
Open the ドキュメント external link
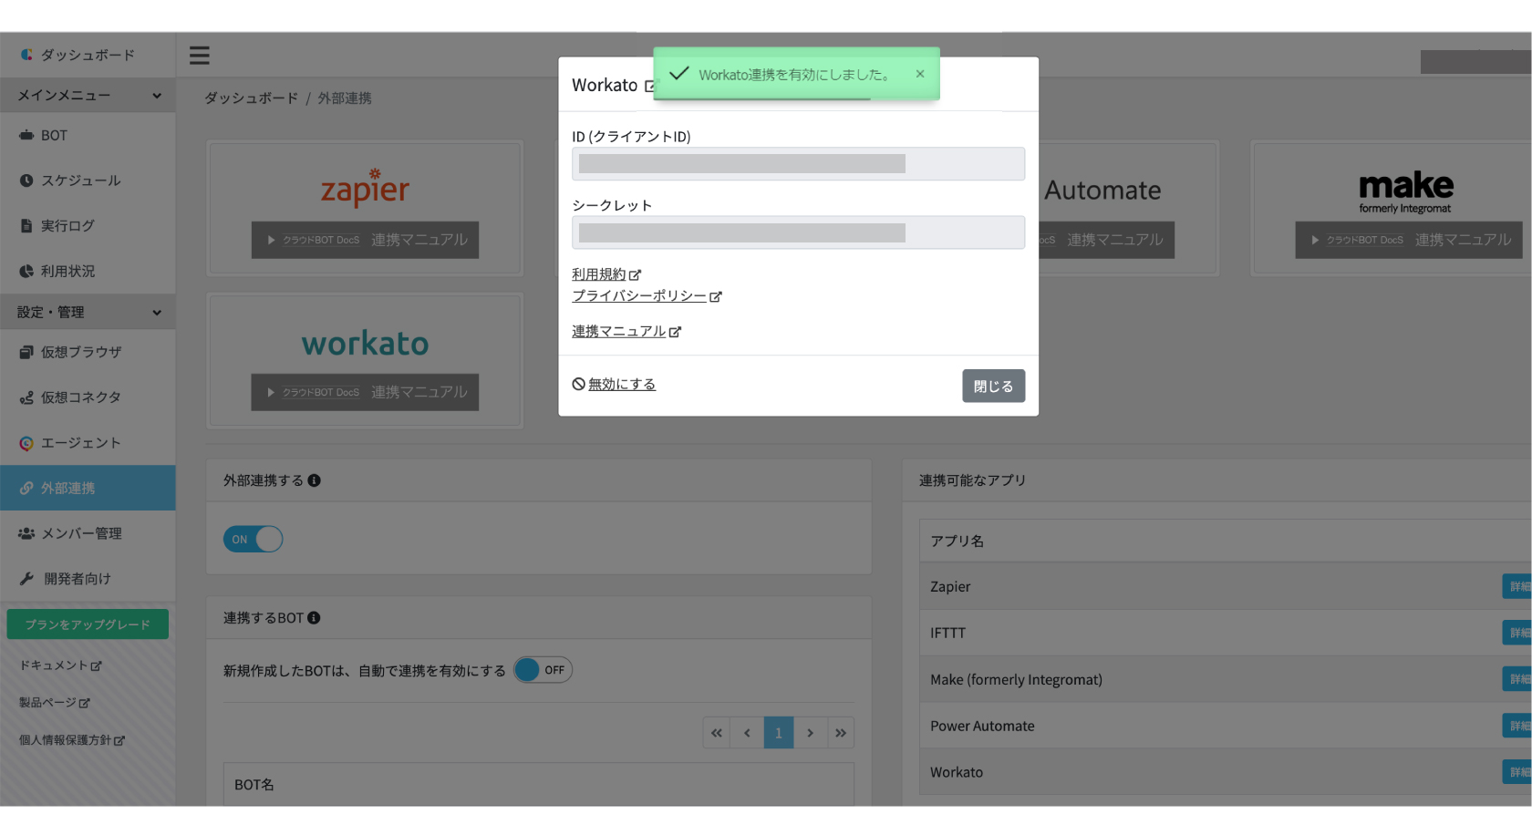[60, 665]
